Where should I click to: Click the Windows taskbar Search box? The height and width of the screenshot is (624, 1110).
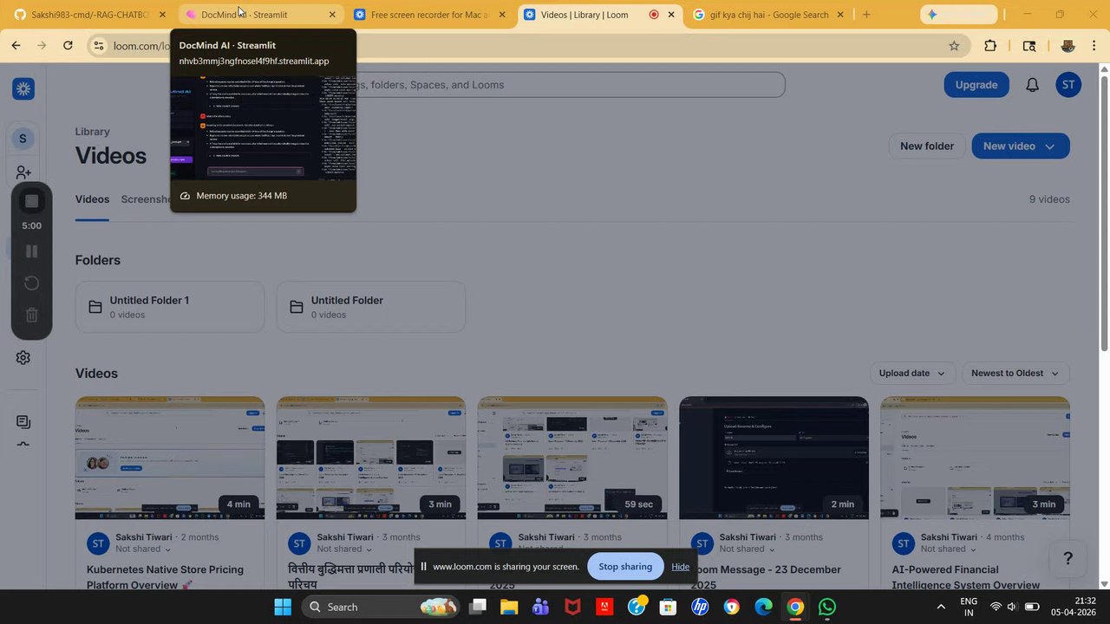point(380,607)
